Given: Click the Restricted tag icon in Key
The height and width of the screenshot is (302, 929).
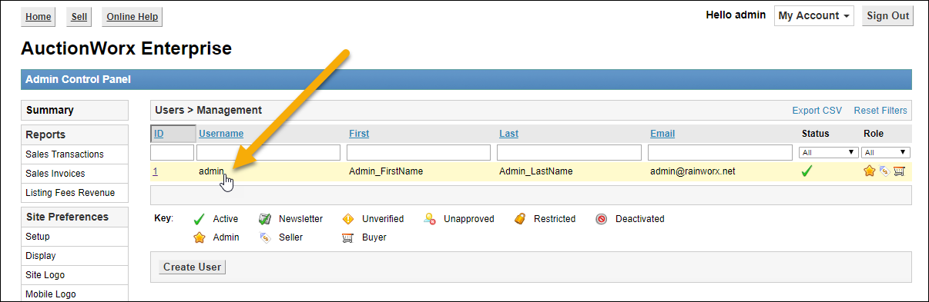Looking at the screenshot, I should coord(520,219).
